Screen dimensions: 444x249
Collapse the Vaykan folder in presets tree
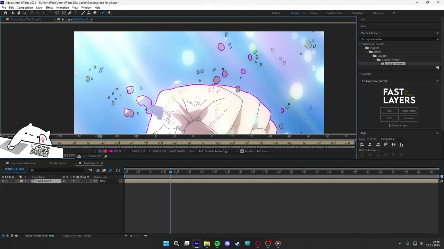pos(372,56)
